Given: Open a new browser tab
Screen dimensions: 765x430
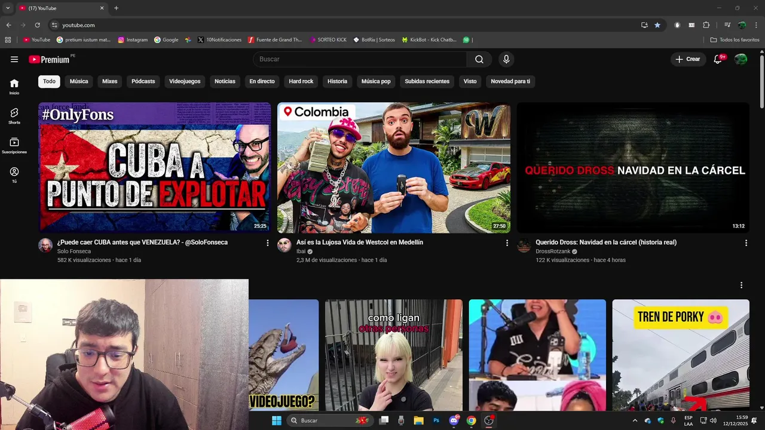Looking at the screenshot, I should pos(116,8).
